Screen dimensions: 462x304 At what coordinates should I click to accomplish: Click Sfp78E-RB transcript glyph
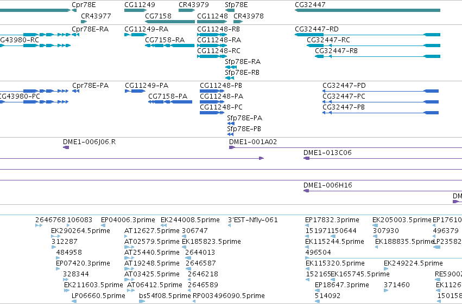click(x=230, y=78)
